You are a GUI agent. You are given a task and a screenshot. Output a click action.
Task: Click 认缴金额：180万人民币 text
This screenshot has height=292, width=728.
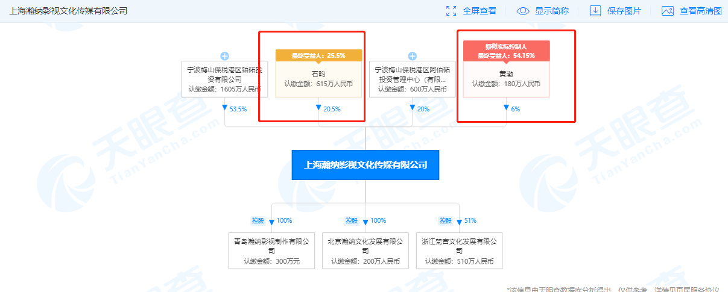[x=506, y=84]
